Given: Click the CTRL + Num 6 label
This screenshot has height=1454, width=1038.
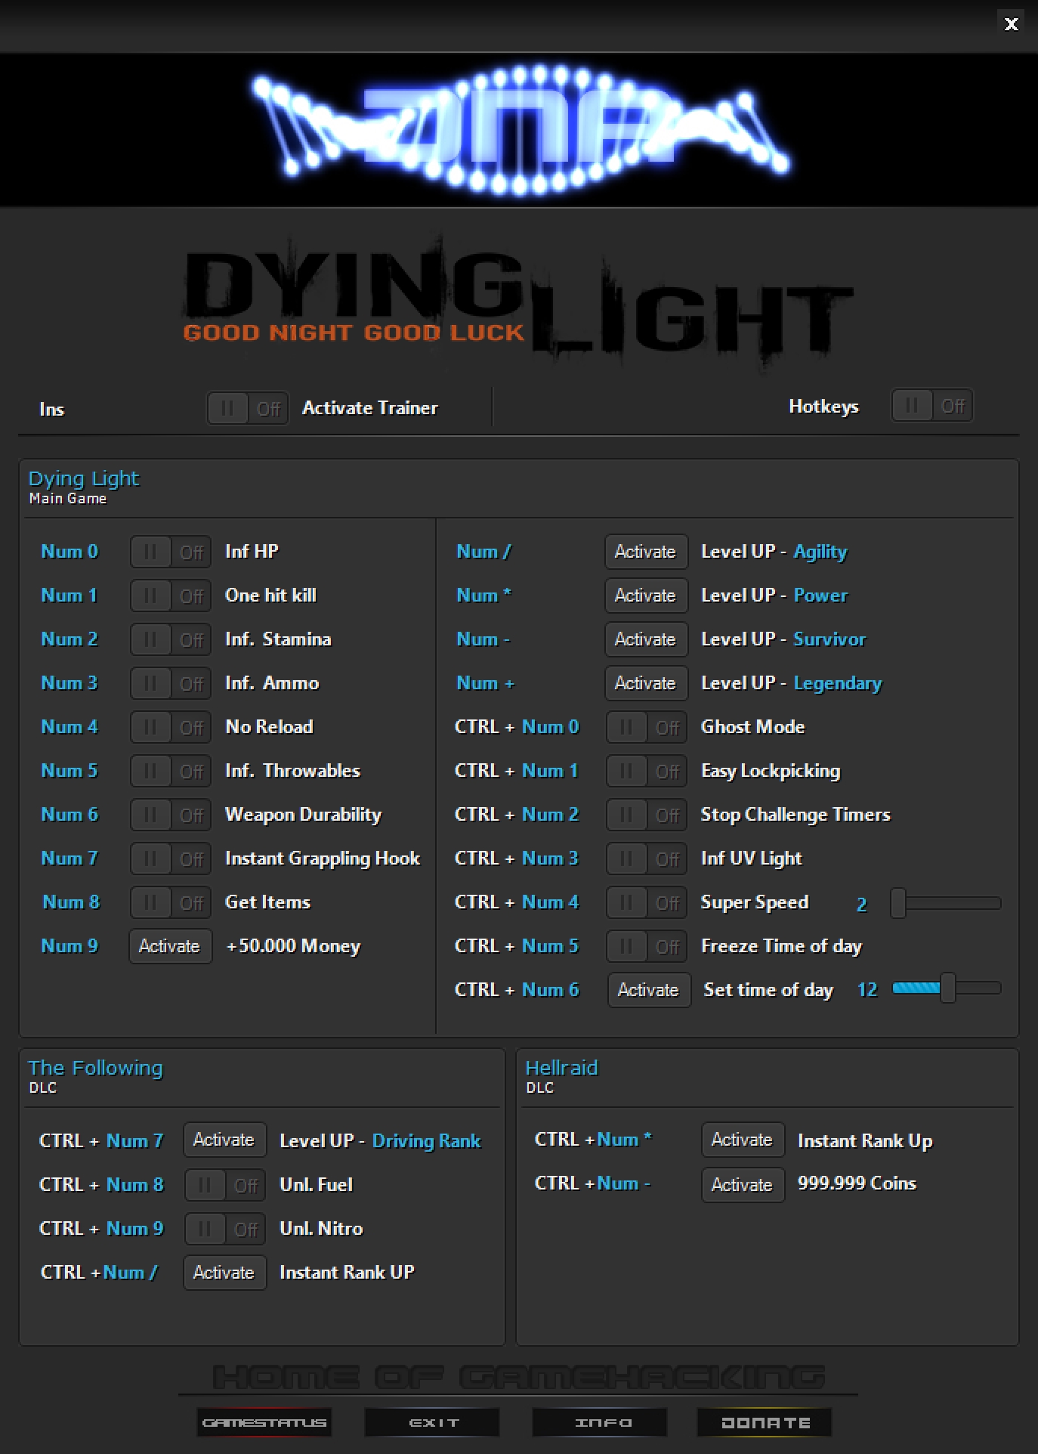Looking at the screenshot, I should (x=517, y=990).
